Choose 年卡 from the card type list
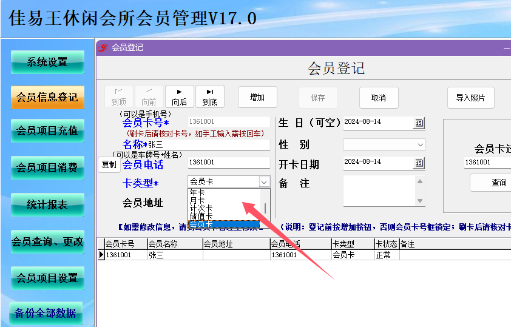Image resolution: width=511 pixels, height=327 pixels. (224, 192)
